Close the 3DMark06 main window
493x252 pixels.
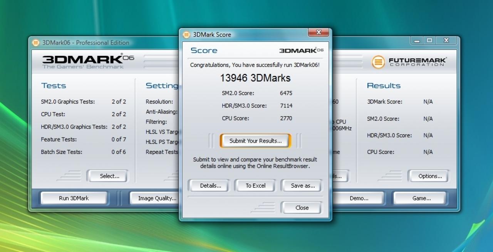[446, 40]
